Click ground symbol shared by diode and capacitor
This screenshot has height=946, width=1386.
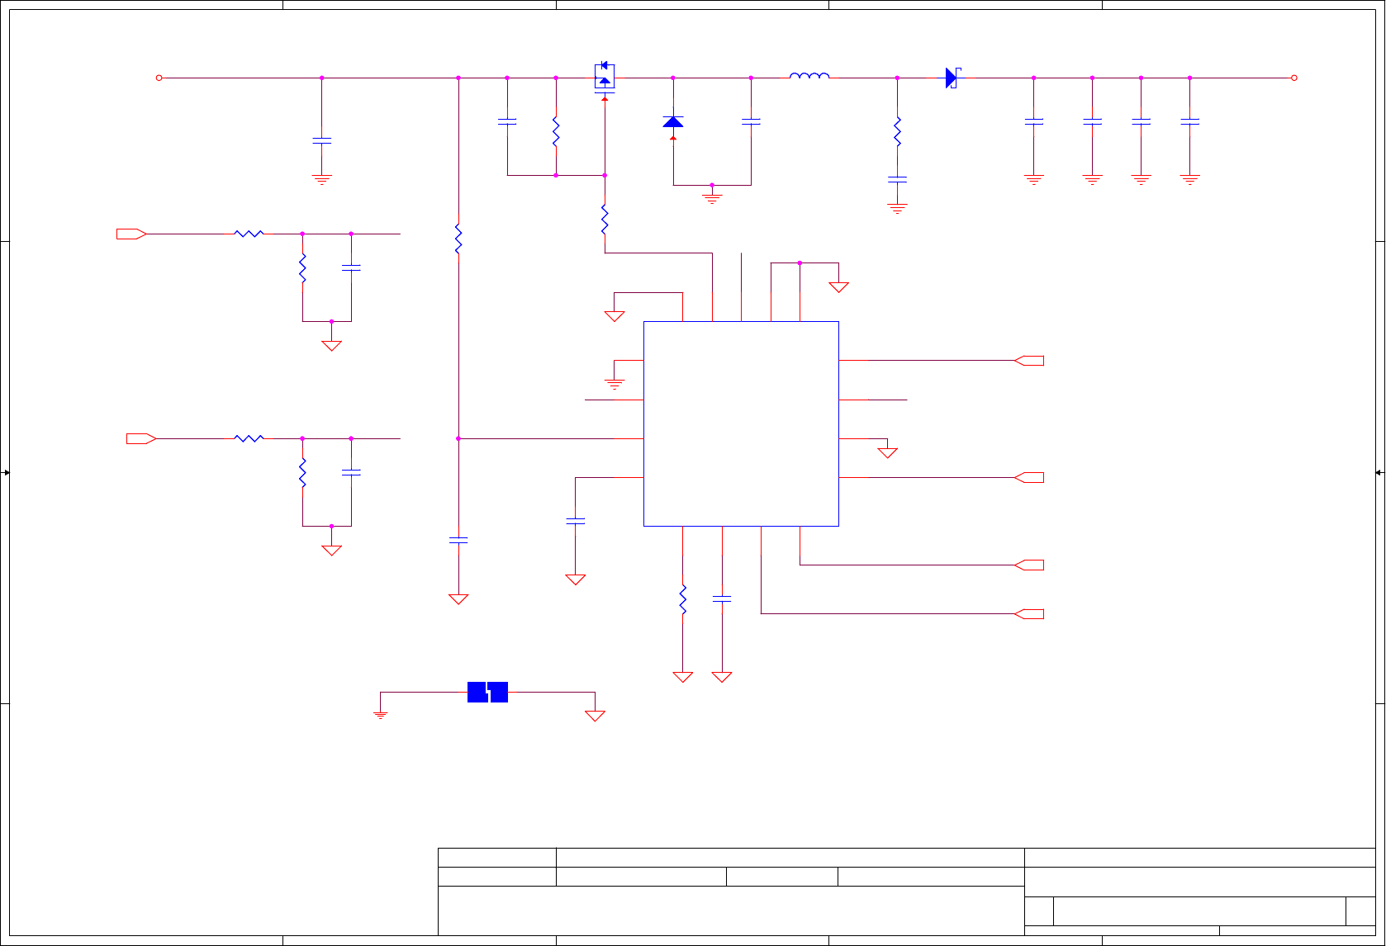point(712,198)
